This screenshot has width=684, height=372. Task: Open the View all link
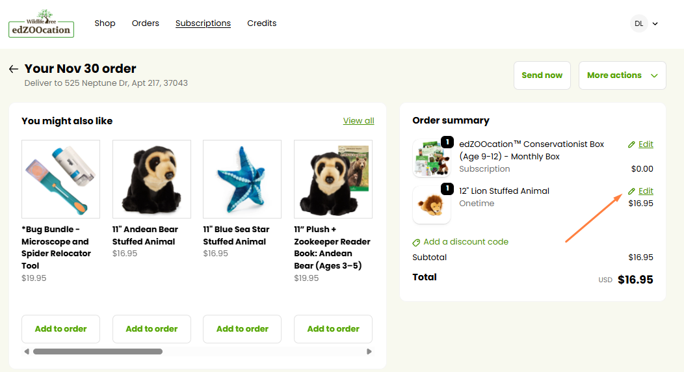tap(358, 121)
